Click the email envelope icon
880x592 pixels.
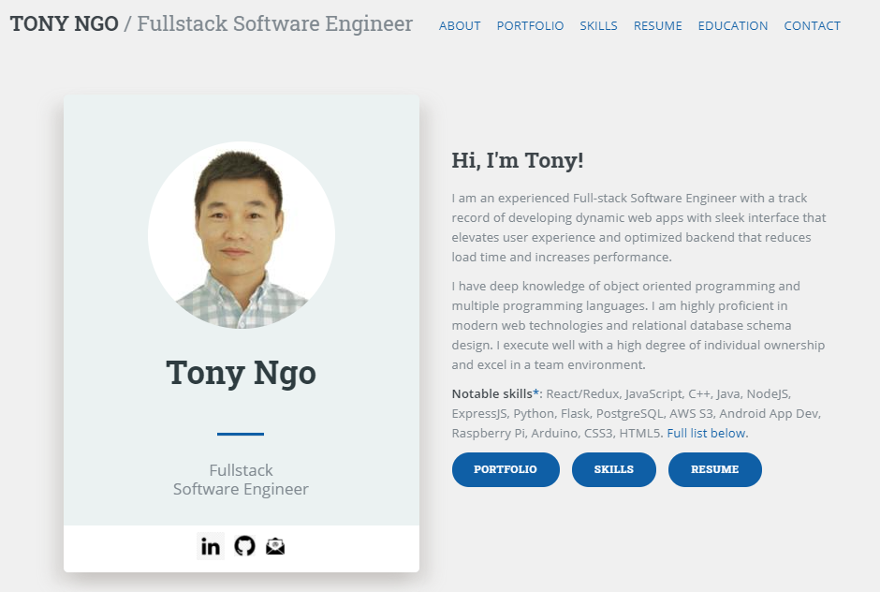273,545
